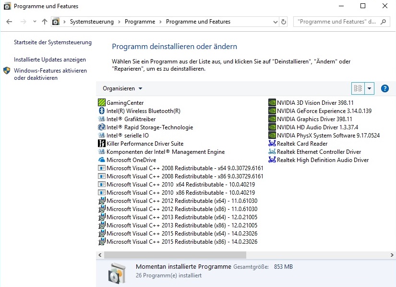Click the NVIDIA PhysX System Software icon
The image size is (396, 287).
coord(272,135)
